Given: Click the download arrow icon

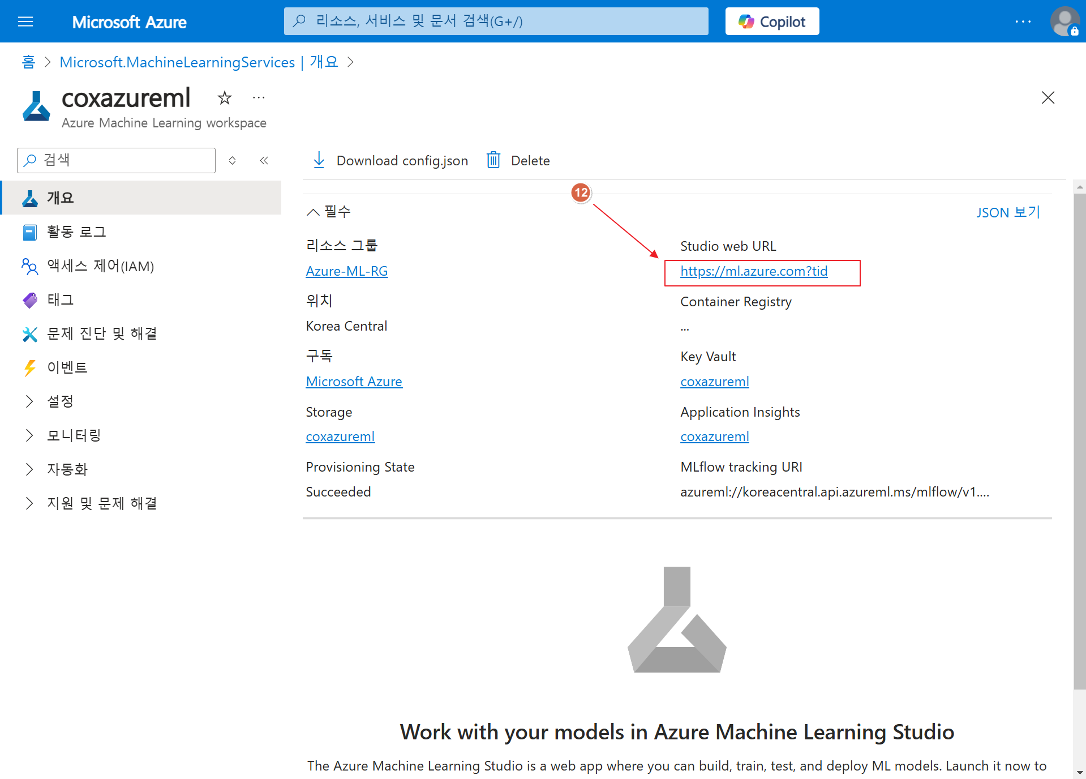Looking at the screenshot, I should [x=319, y=160].
